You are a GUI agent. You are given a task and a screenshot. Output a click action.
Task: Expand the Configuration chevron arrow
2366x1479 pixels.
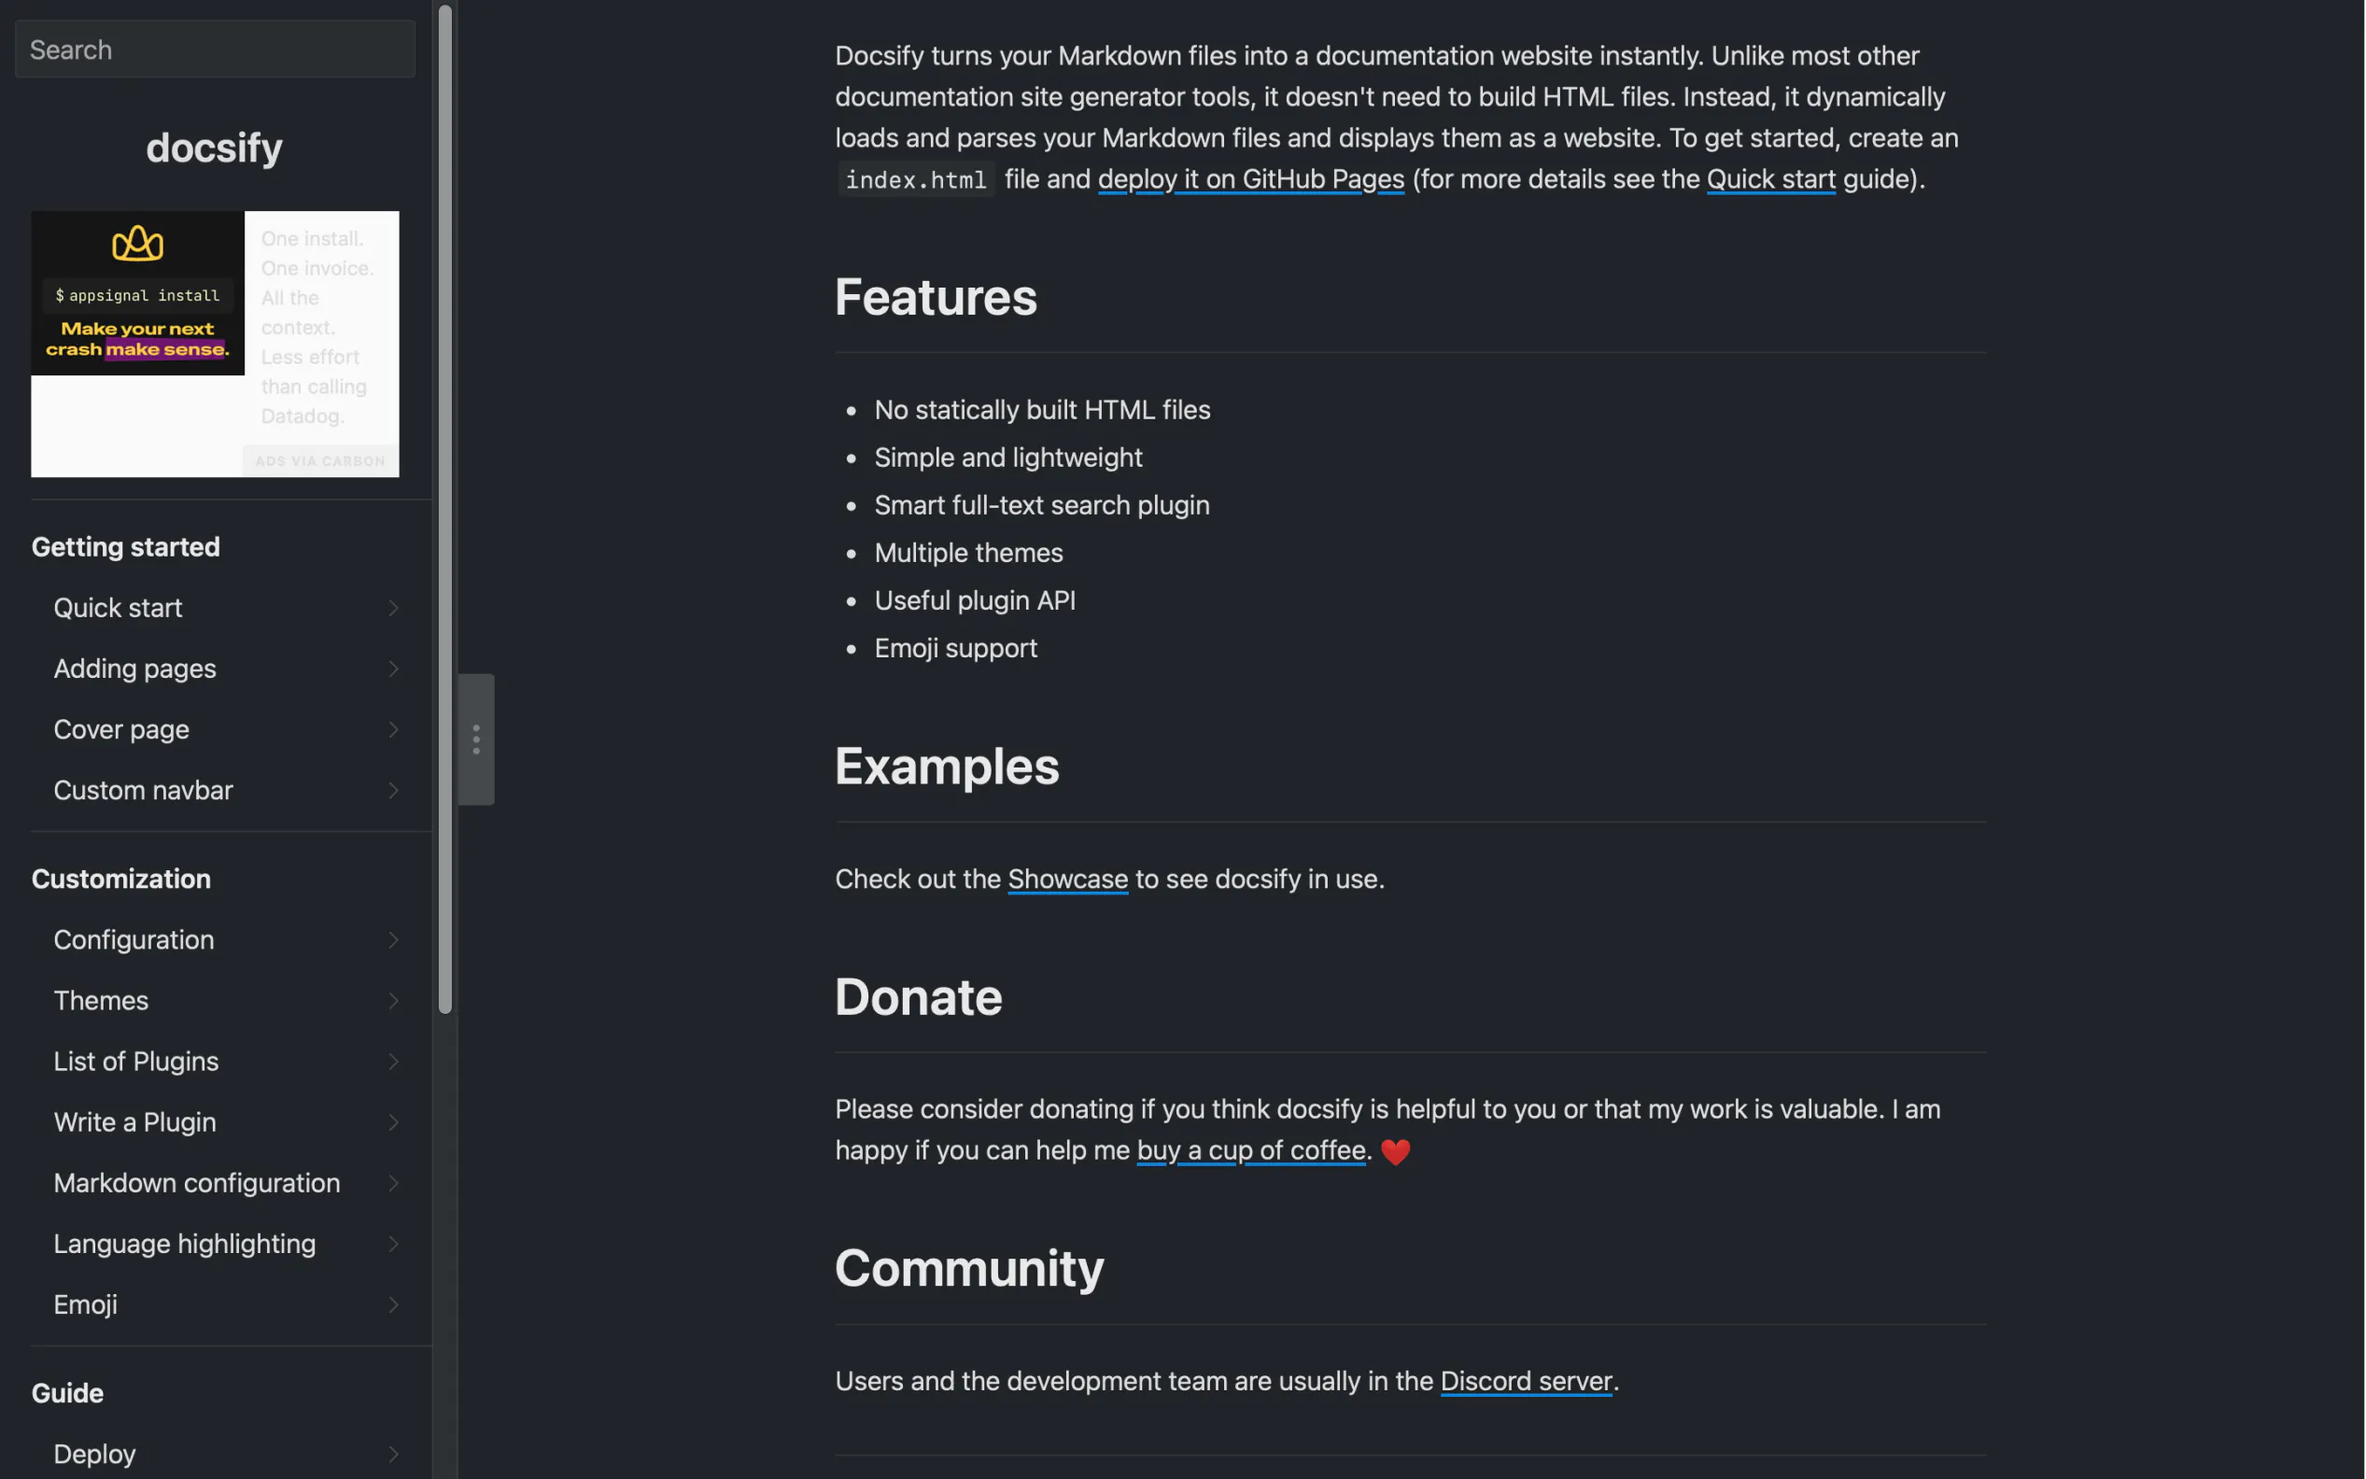click(x=393, y=940)
